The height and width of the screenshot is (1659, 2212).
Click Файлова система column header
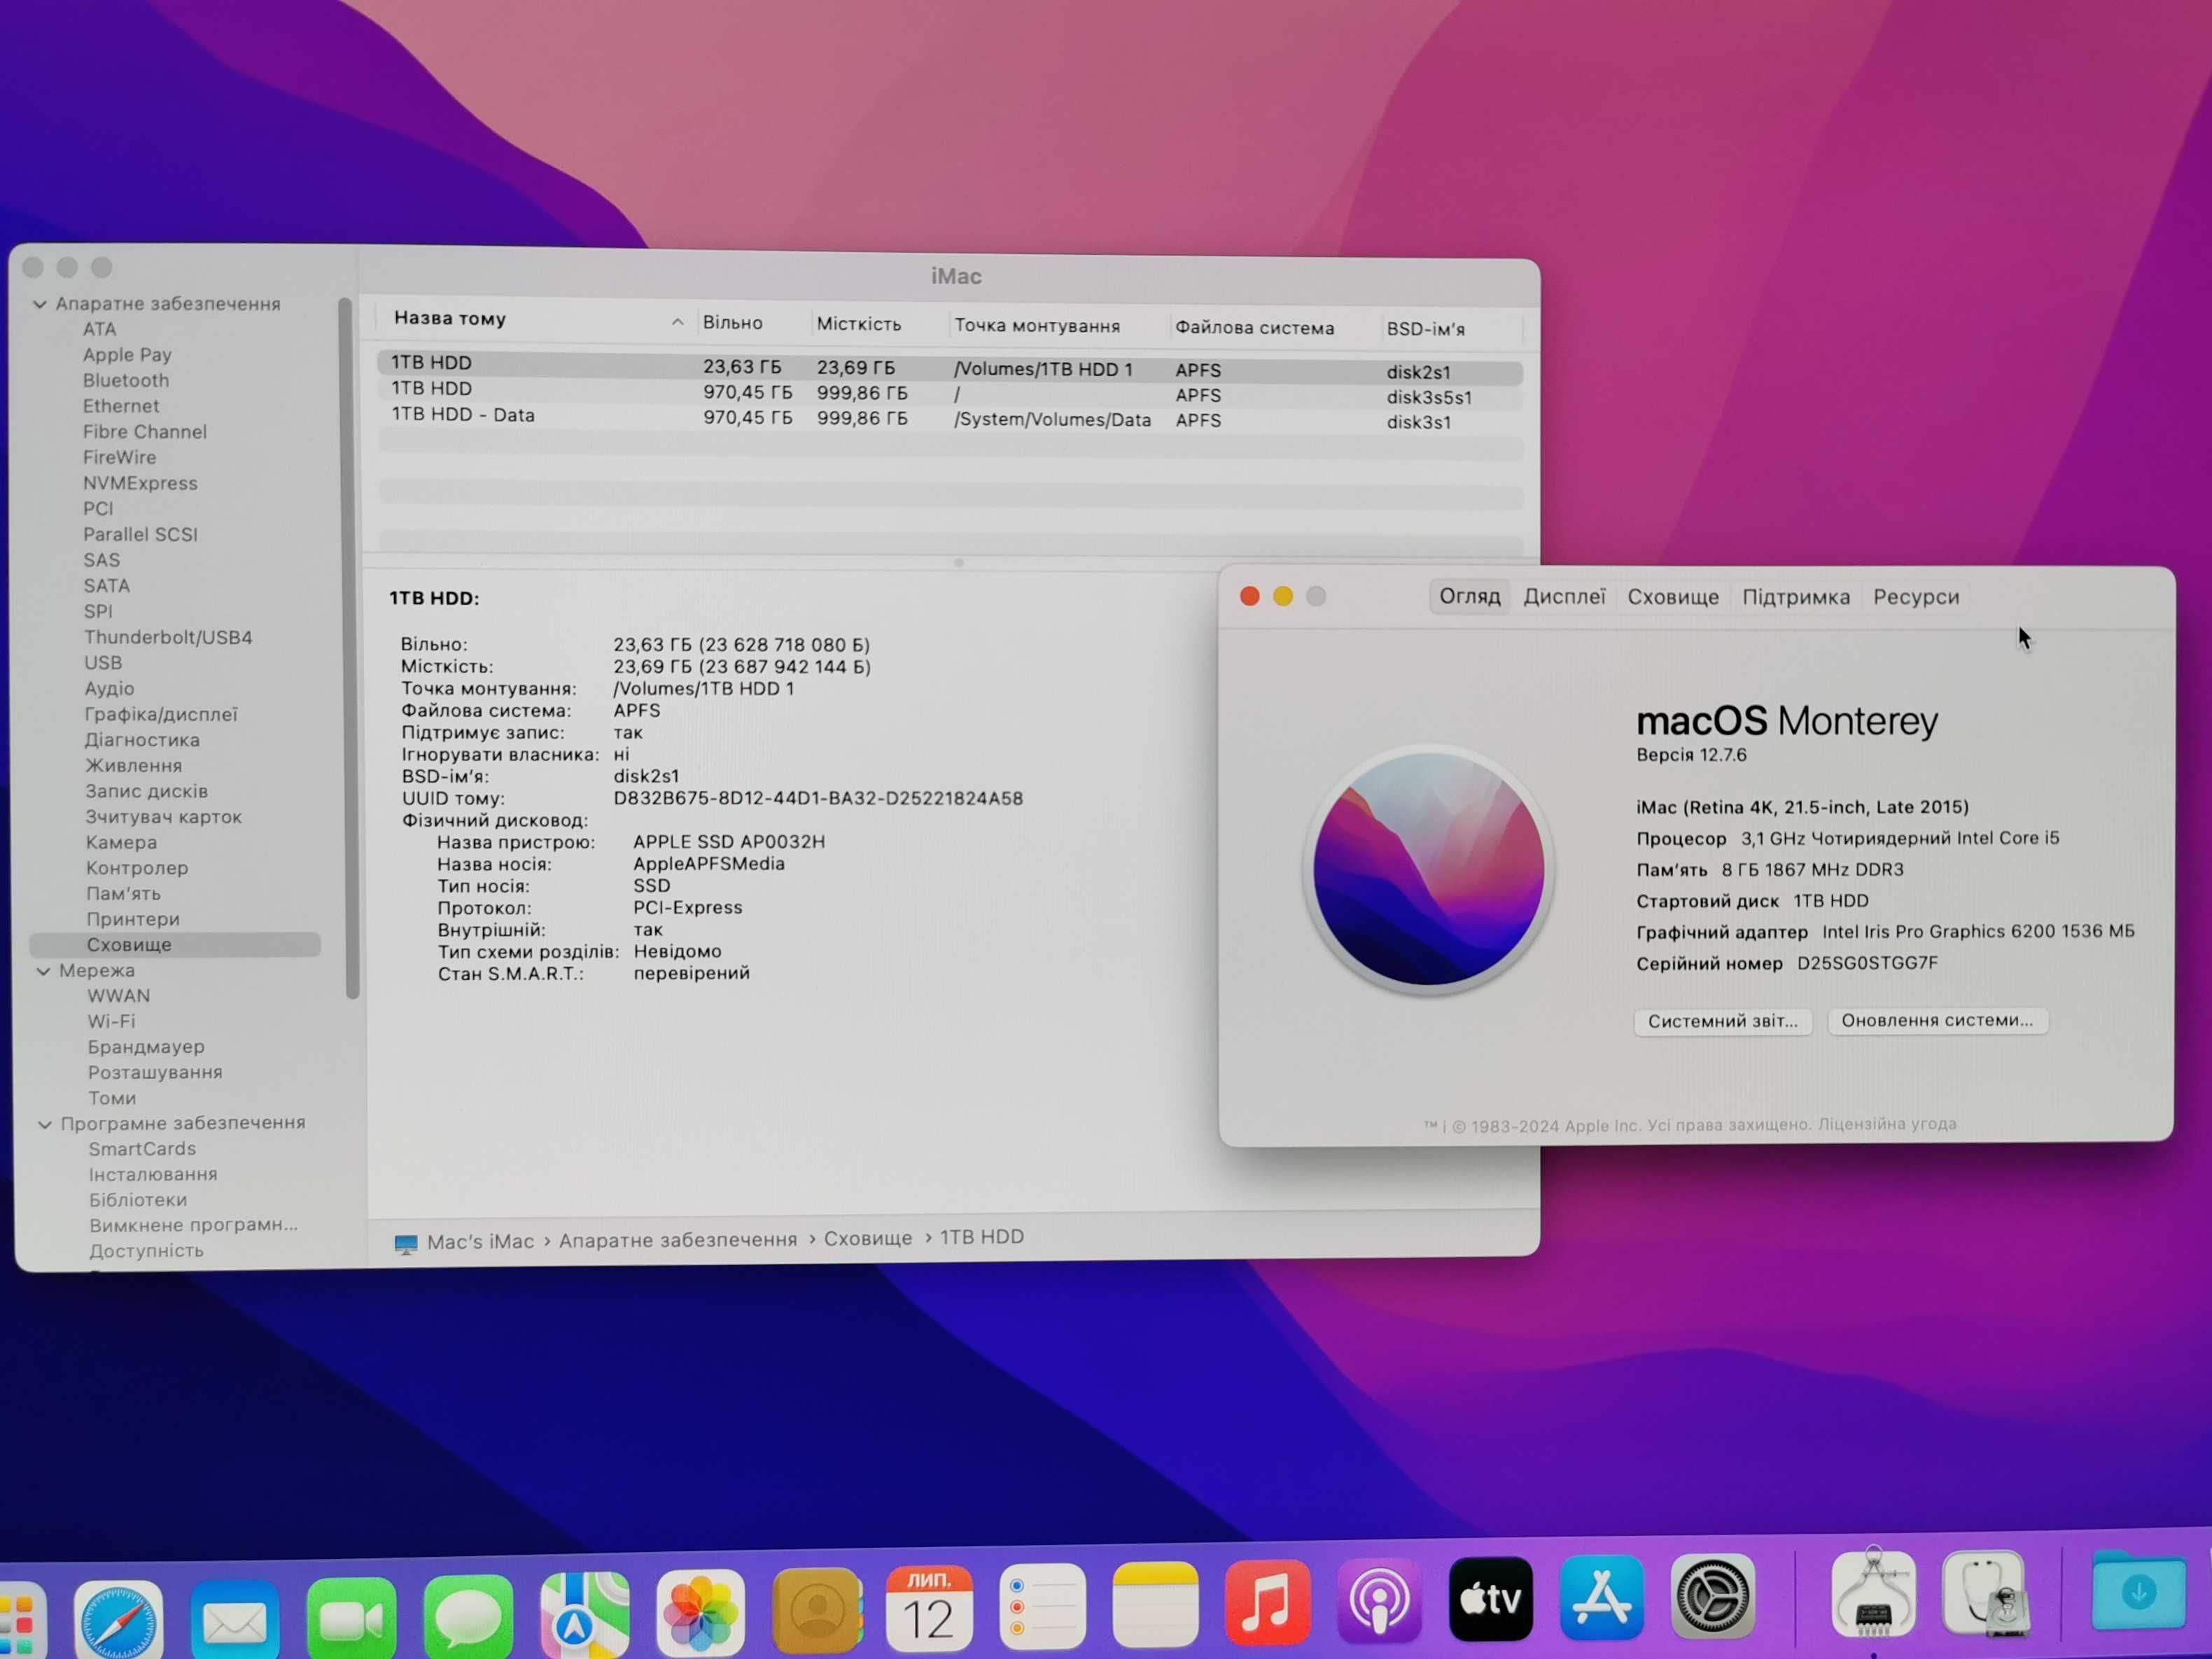tap(1254, 328)
